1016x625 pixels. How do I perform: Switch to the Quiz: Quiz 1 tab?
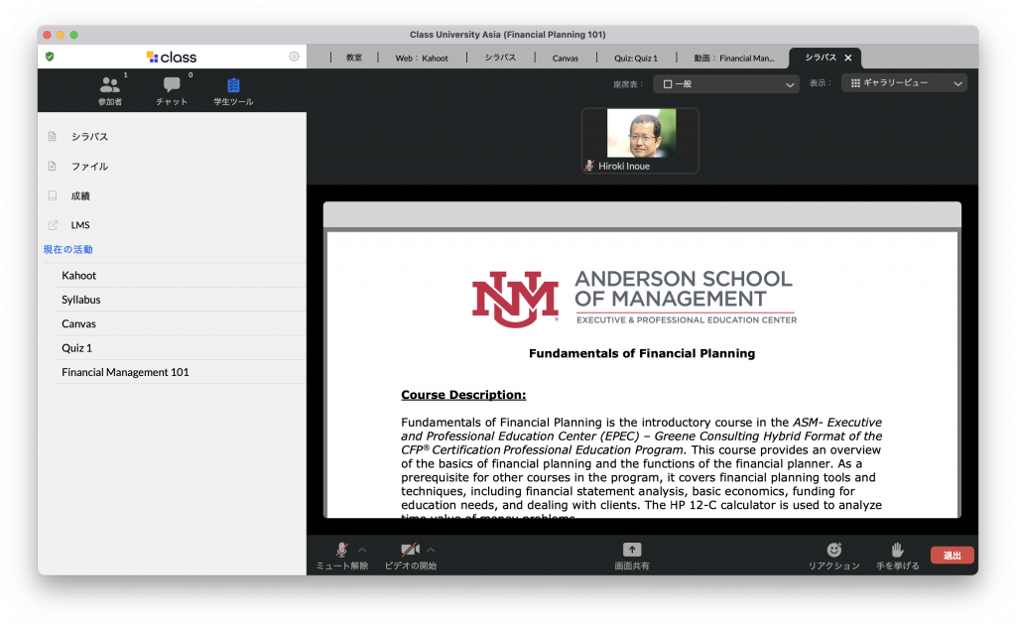[636, 58]
